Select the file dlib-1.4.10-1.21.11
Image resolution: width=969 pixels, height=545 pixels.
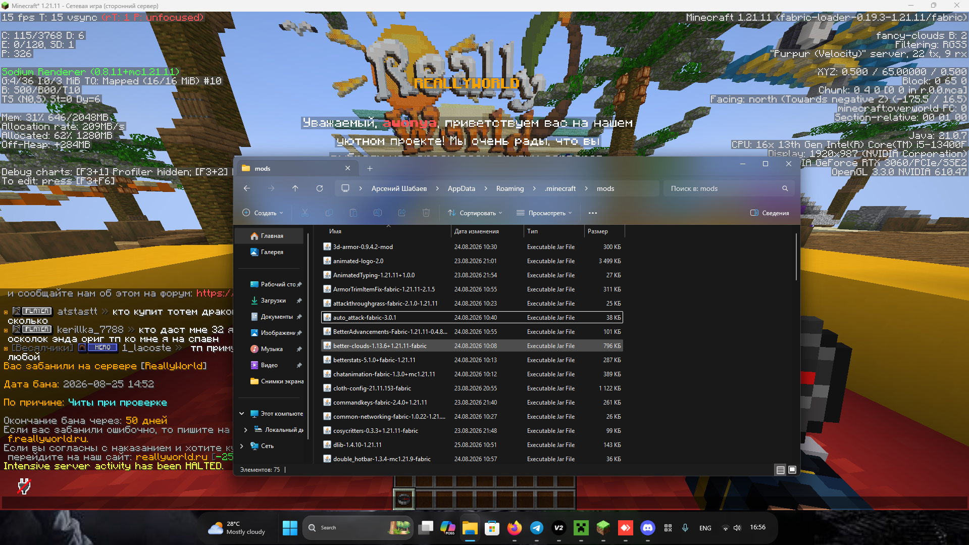pyautogui.click(x=472, y=445)
